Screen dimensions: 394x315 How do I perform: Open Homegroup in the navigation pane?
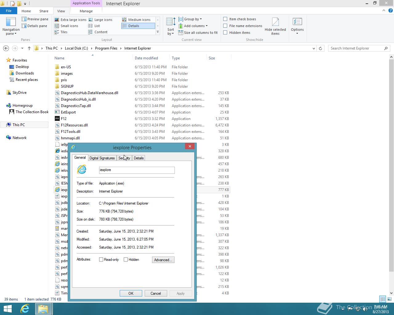[x=22, y=106]
